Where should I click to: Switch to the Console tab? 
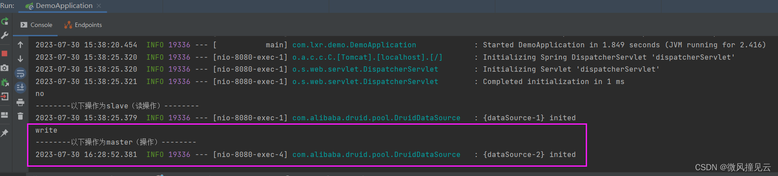(x=36, y=25)
